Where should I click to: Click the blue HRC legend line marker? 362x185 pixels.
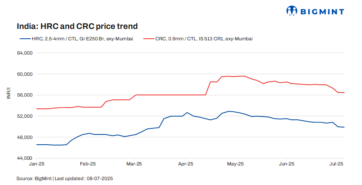coord(24,39)
